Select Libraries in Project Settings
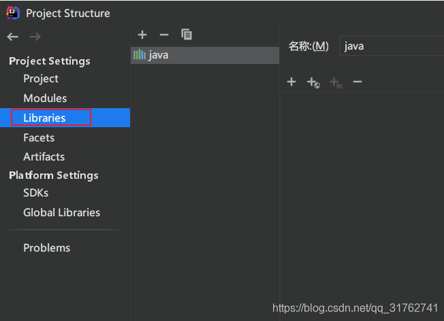The height and width of the screenshot is (321, 444). 44,118
